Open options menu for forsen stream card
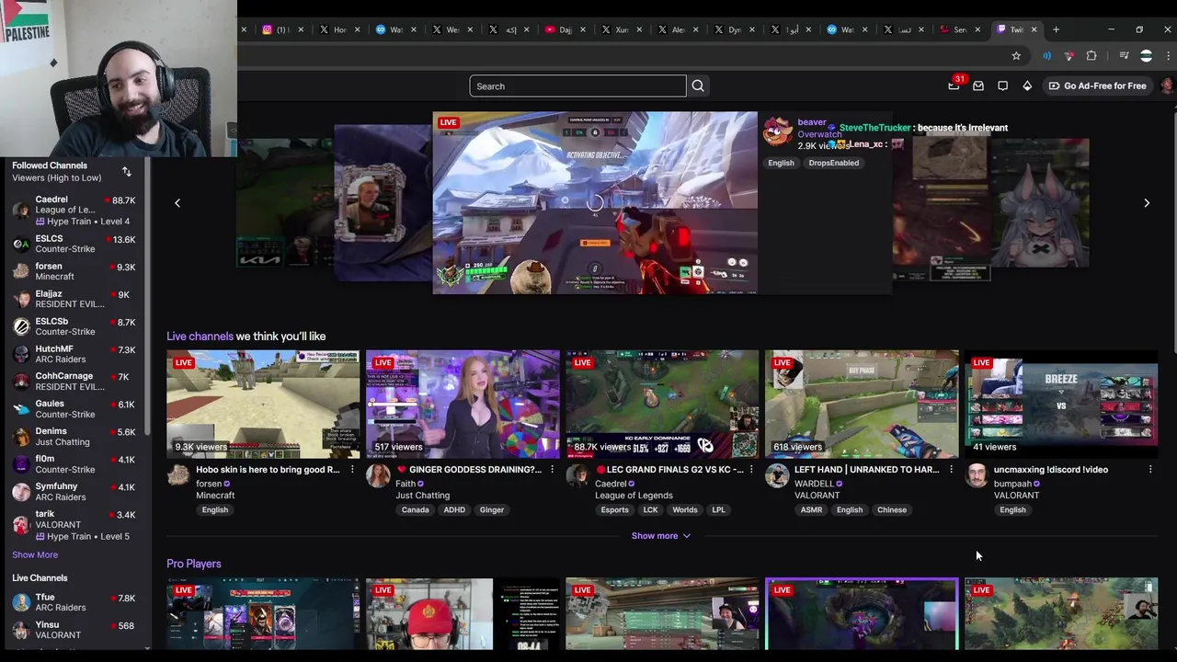The image size is (1177, 662). pyautogui.click(x=352, y=470)
